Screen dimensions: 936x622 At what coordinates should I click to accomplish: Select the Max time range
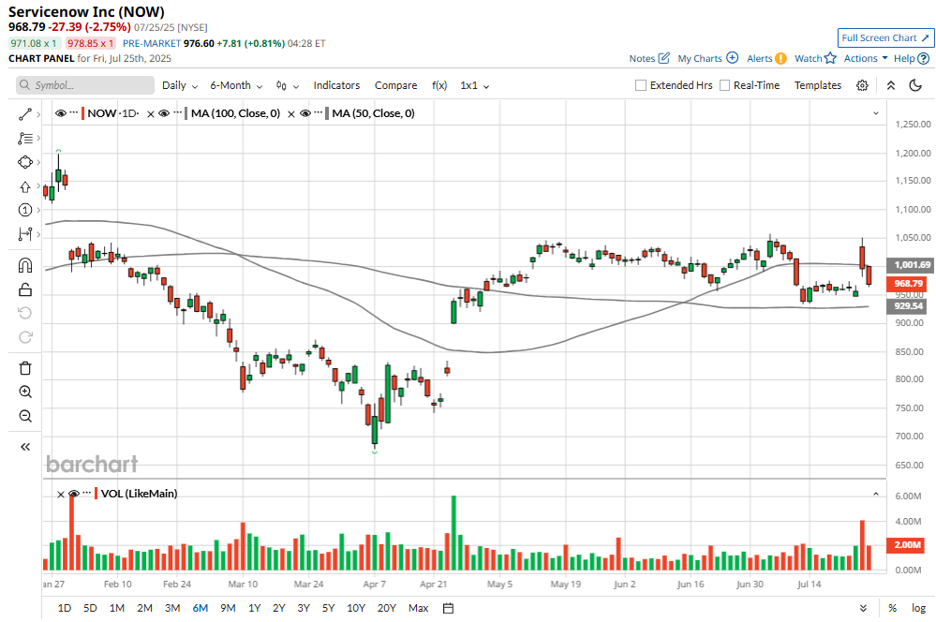(x=419, y=608)
